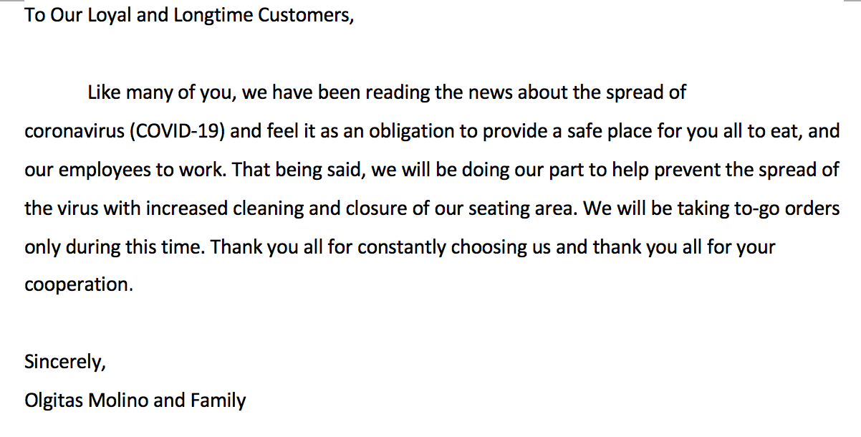
Task: Click the "Sincerely," closing line
Action: pos(65,362)
